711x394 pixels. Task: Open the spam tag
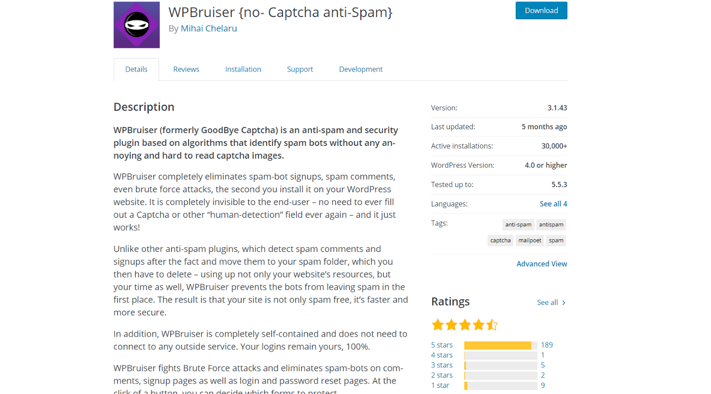click(x=556, y=240)
